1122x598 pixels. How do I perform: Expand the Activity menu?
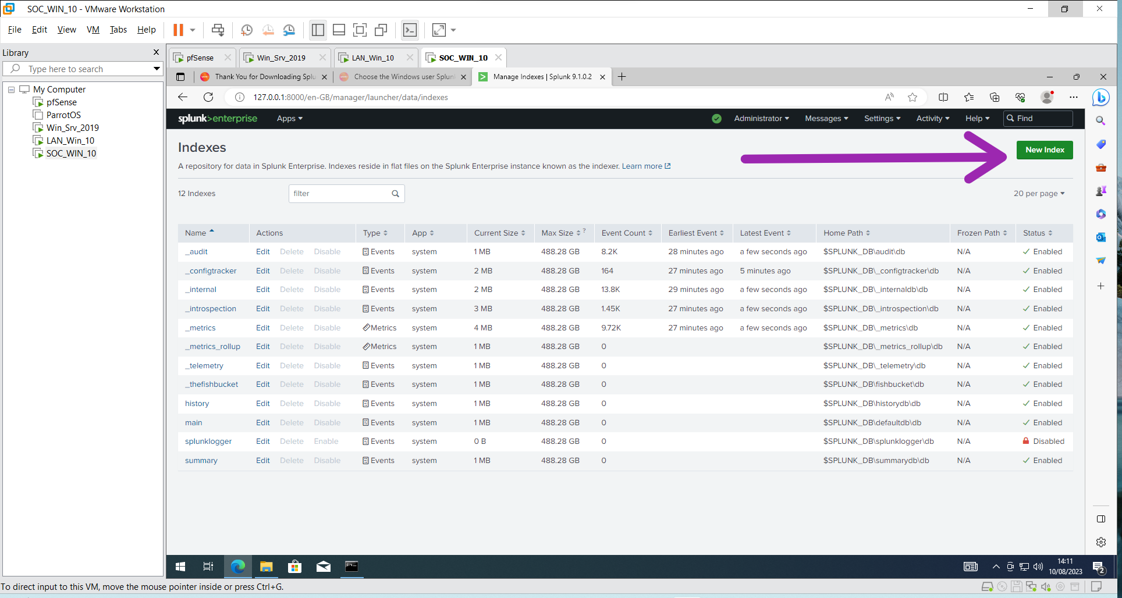[933, 119]
